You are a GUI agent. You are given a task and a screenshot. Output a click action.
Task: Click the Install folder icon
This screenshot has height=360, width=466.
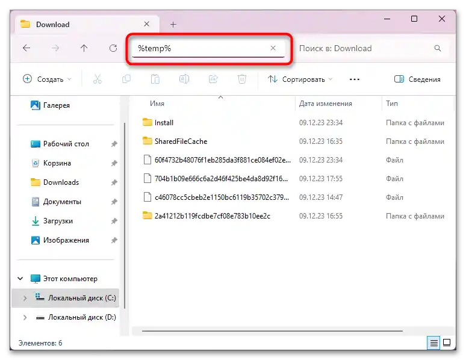pyautogui.click(x=148, y=122)
